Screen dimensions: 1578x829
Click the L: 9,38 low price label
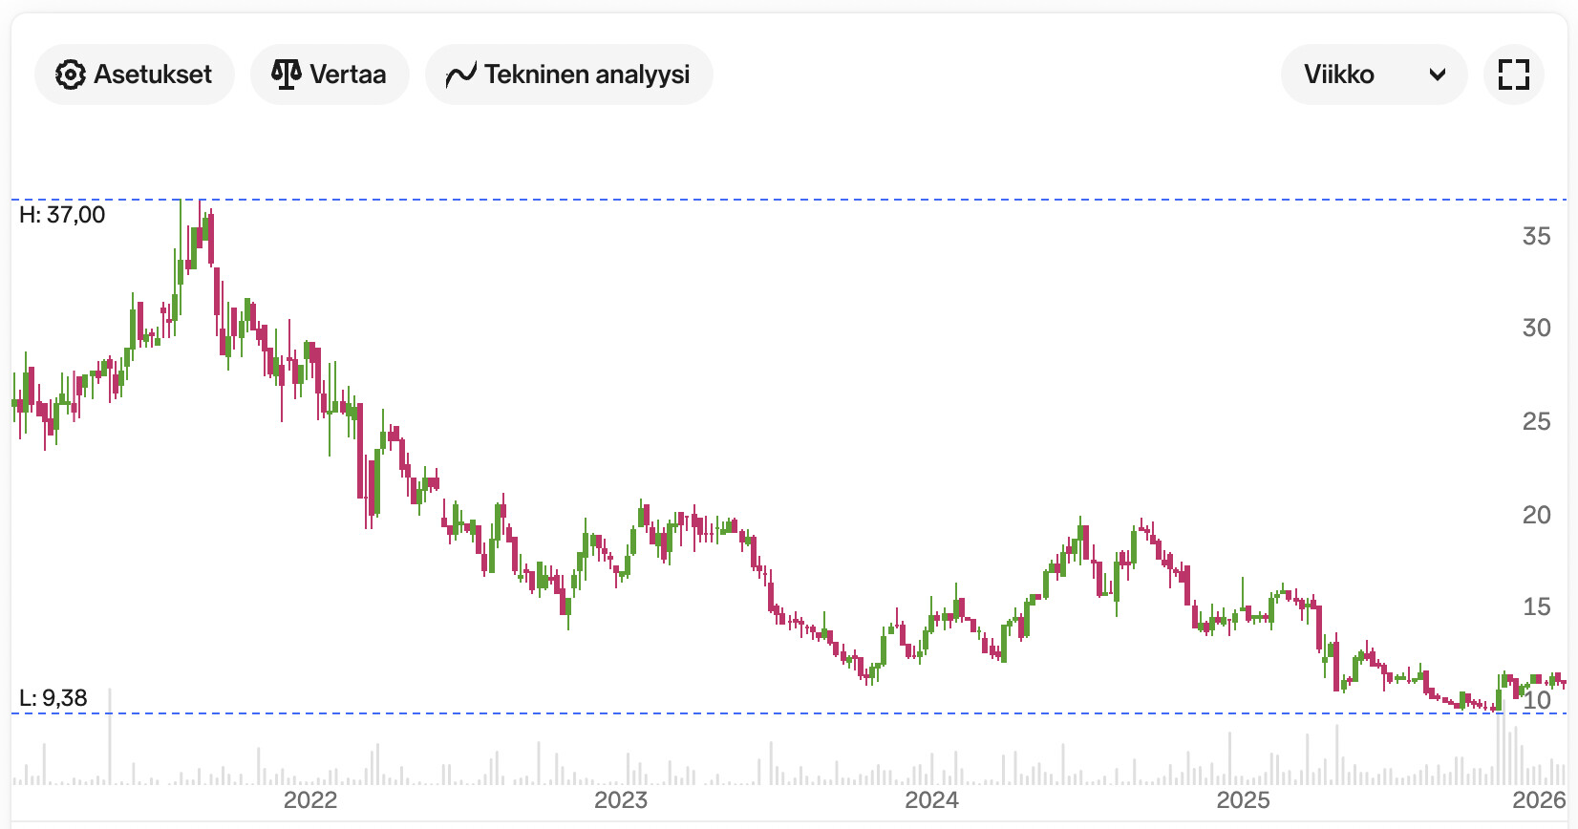click(x=53, y=698)
